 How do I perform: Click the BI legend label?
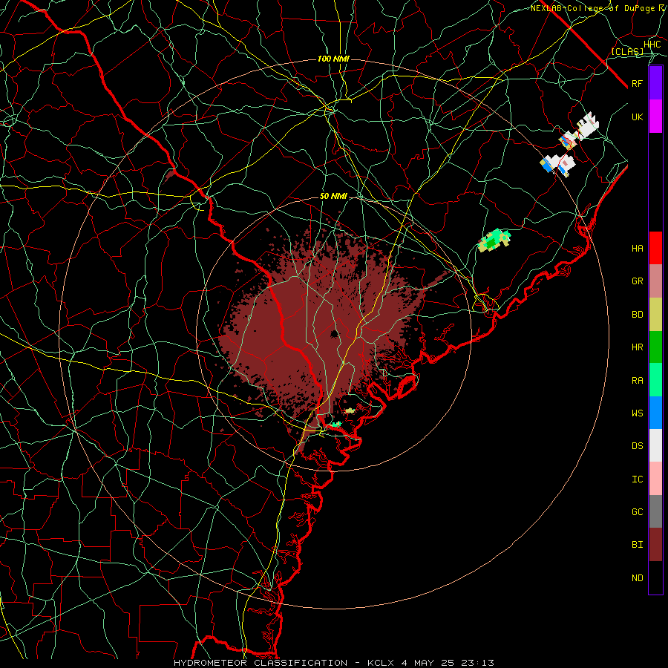(x=637, y=545)
